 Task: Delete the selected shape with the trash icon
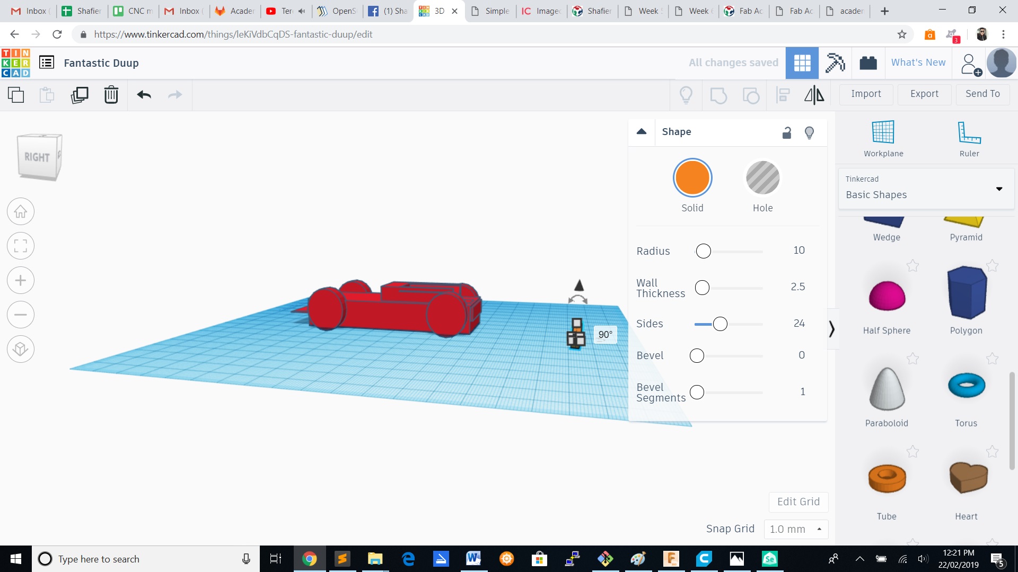[x=111, y=95]
